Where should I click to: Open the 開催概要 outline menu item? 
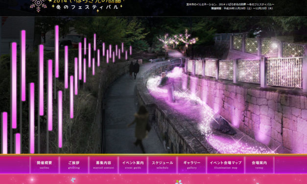[x=45, y=165]
